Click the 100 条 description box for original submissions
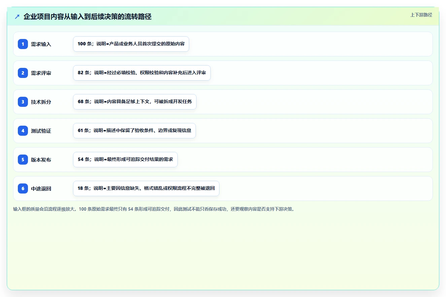This screenshot has width=446, height=297. (x=131, y=44)
